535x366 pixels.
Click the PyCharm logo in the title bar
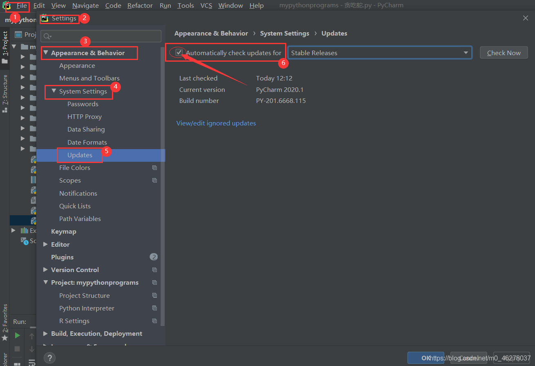tap(6, 6)
